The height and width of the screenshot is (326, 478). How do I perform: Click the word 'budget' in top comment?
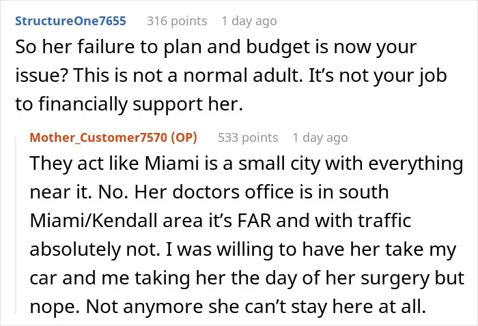click(278, 48)
